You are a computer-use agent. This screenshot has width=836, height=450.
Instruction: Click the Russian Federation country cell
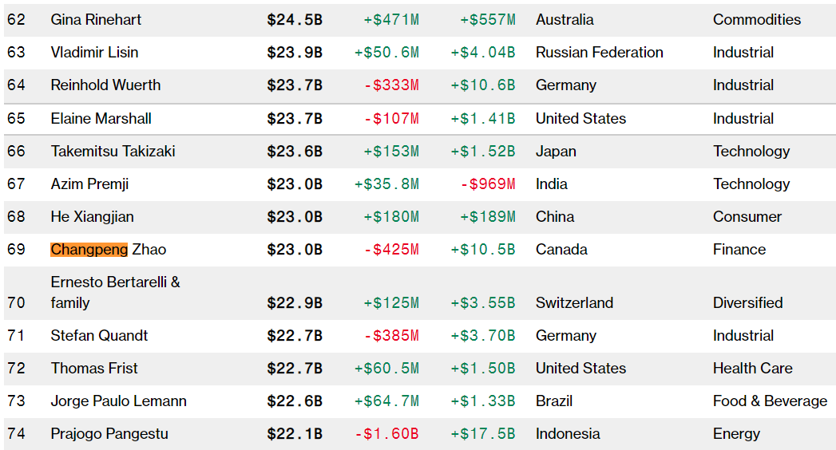point(599,52)
